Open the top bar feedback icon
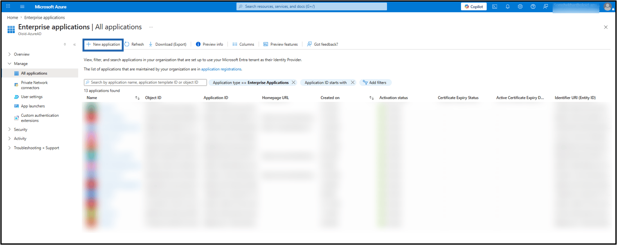 (x=545, y=7)
